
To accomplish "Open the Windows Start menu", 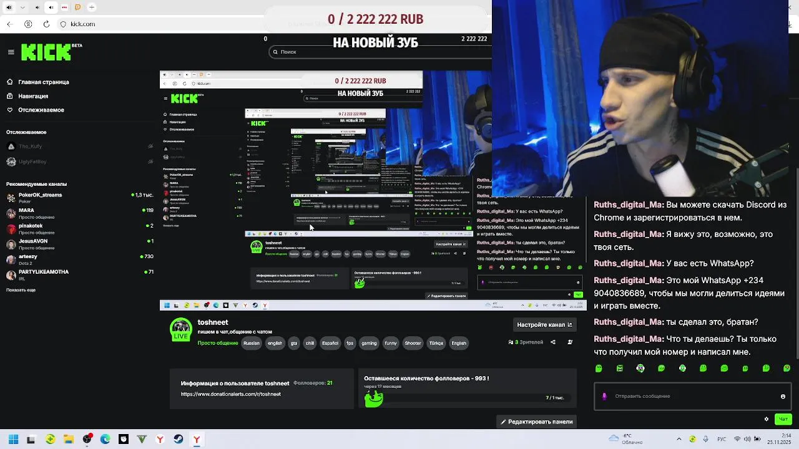I will (13, 440).
